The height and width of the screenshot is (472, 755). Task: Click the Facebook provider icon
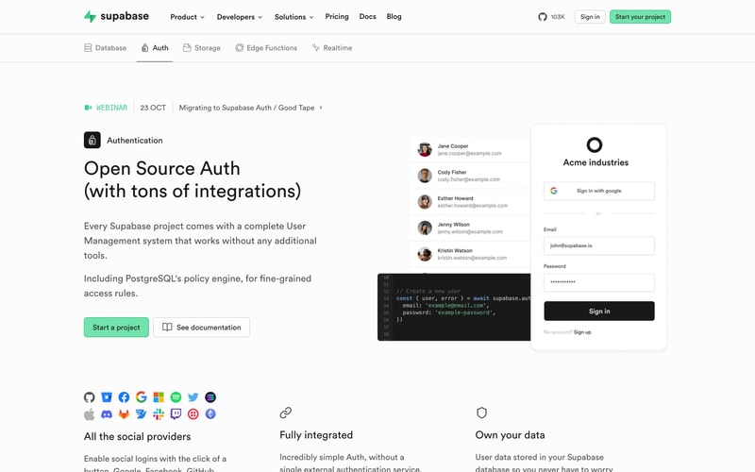(124, 397)
